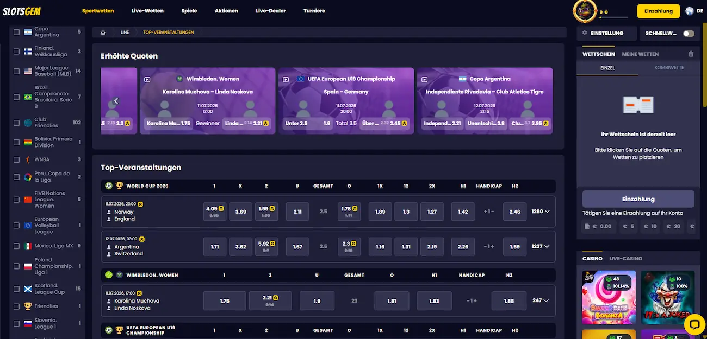Select Karolina Muchova odds 1.75 in Wimbledon row
The width and height of the screenshot is (707, 339).
225,300
